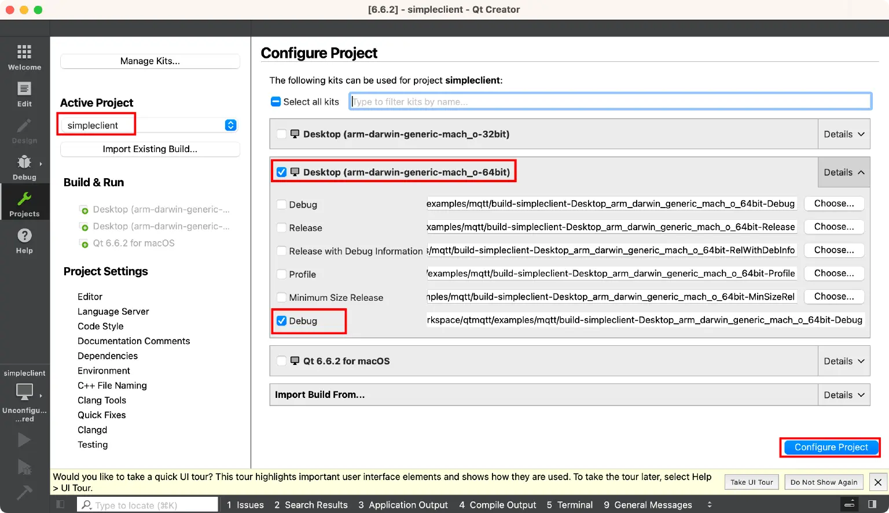Open the Compile Output pane
Screen dimensions: 889x513
click(x=497, y=505)
